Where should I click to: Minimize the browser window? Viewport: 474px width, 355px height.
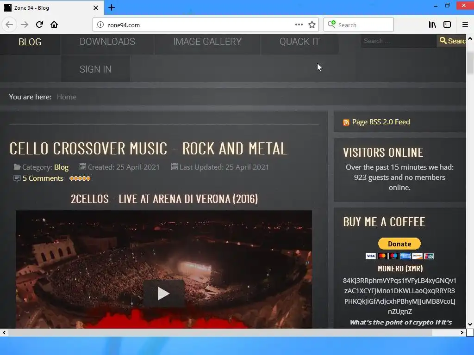click(x=435, y=6)
